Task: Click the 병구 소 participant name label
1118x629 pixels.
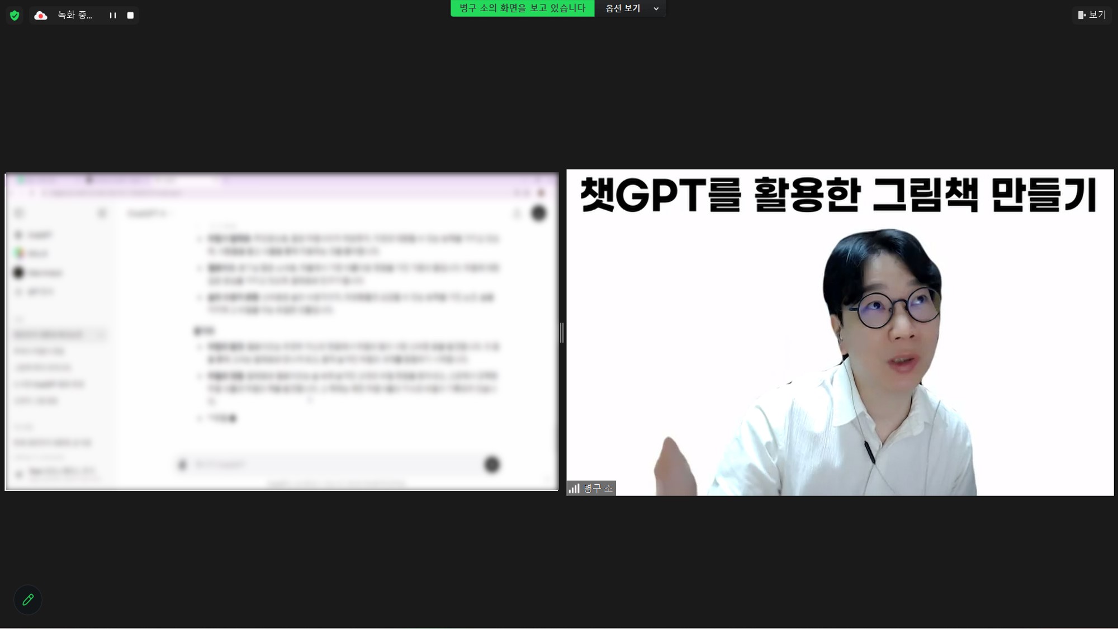Action: pos(598,488)
